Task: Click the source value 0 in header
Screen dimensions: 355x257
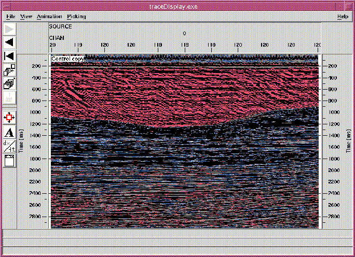Action: pos(184,34)
